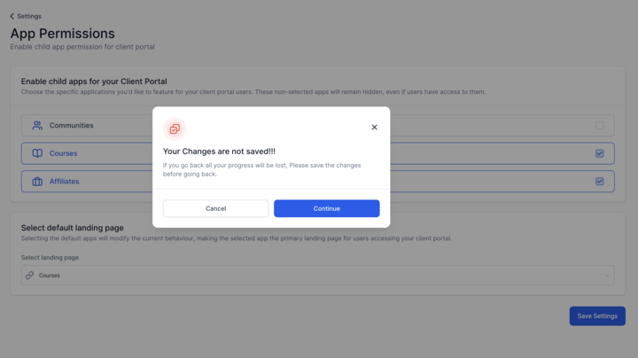Go back via the Settings link
The image size is (638, 358).
tap(29, 16)
